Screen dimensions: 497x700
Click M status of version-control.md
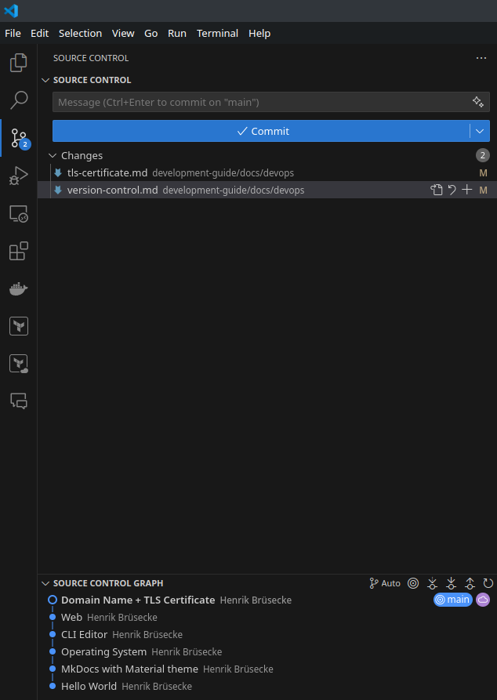(x=483, y=190)
